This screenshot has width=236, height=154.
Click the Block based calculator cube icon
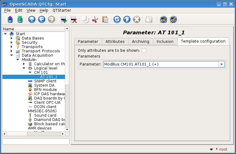point(30,124)
